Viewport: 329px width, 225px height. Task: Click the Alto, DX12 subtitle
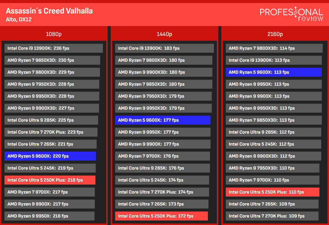click(19, 19)
